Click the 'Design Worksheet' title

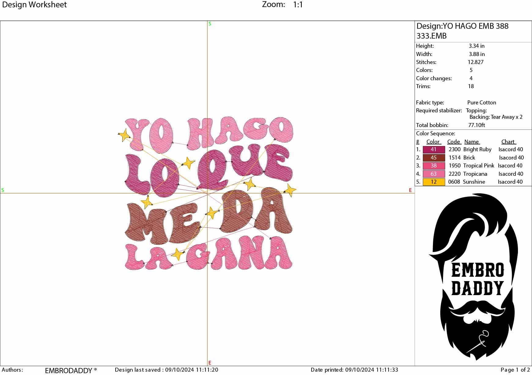pyautogui.click(x=34, y=5)
